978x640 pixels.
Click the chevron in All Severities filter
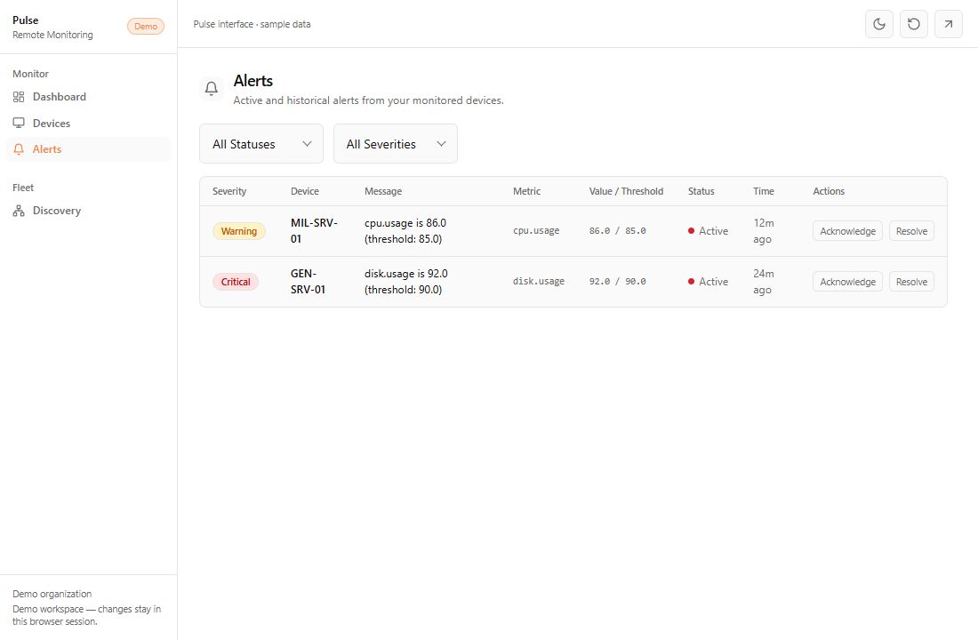(441, 143)
